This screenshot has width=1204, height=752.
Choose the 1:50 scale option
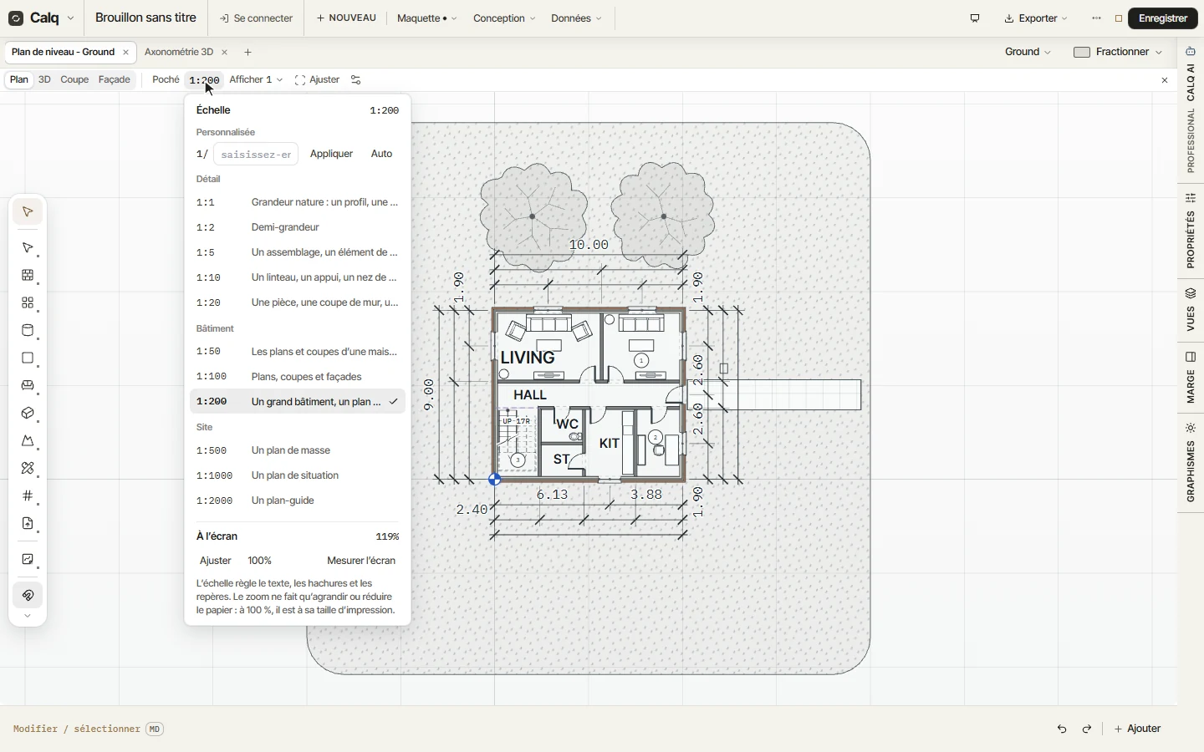click(298, 352)
